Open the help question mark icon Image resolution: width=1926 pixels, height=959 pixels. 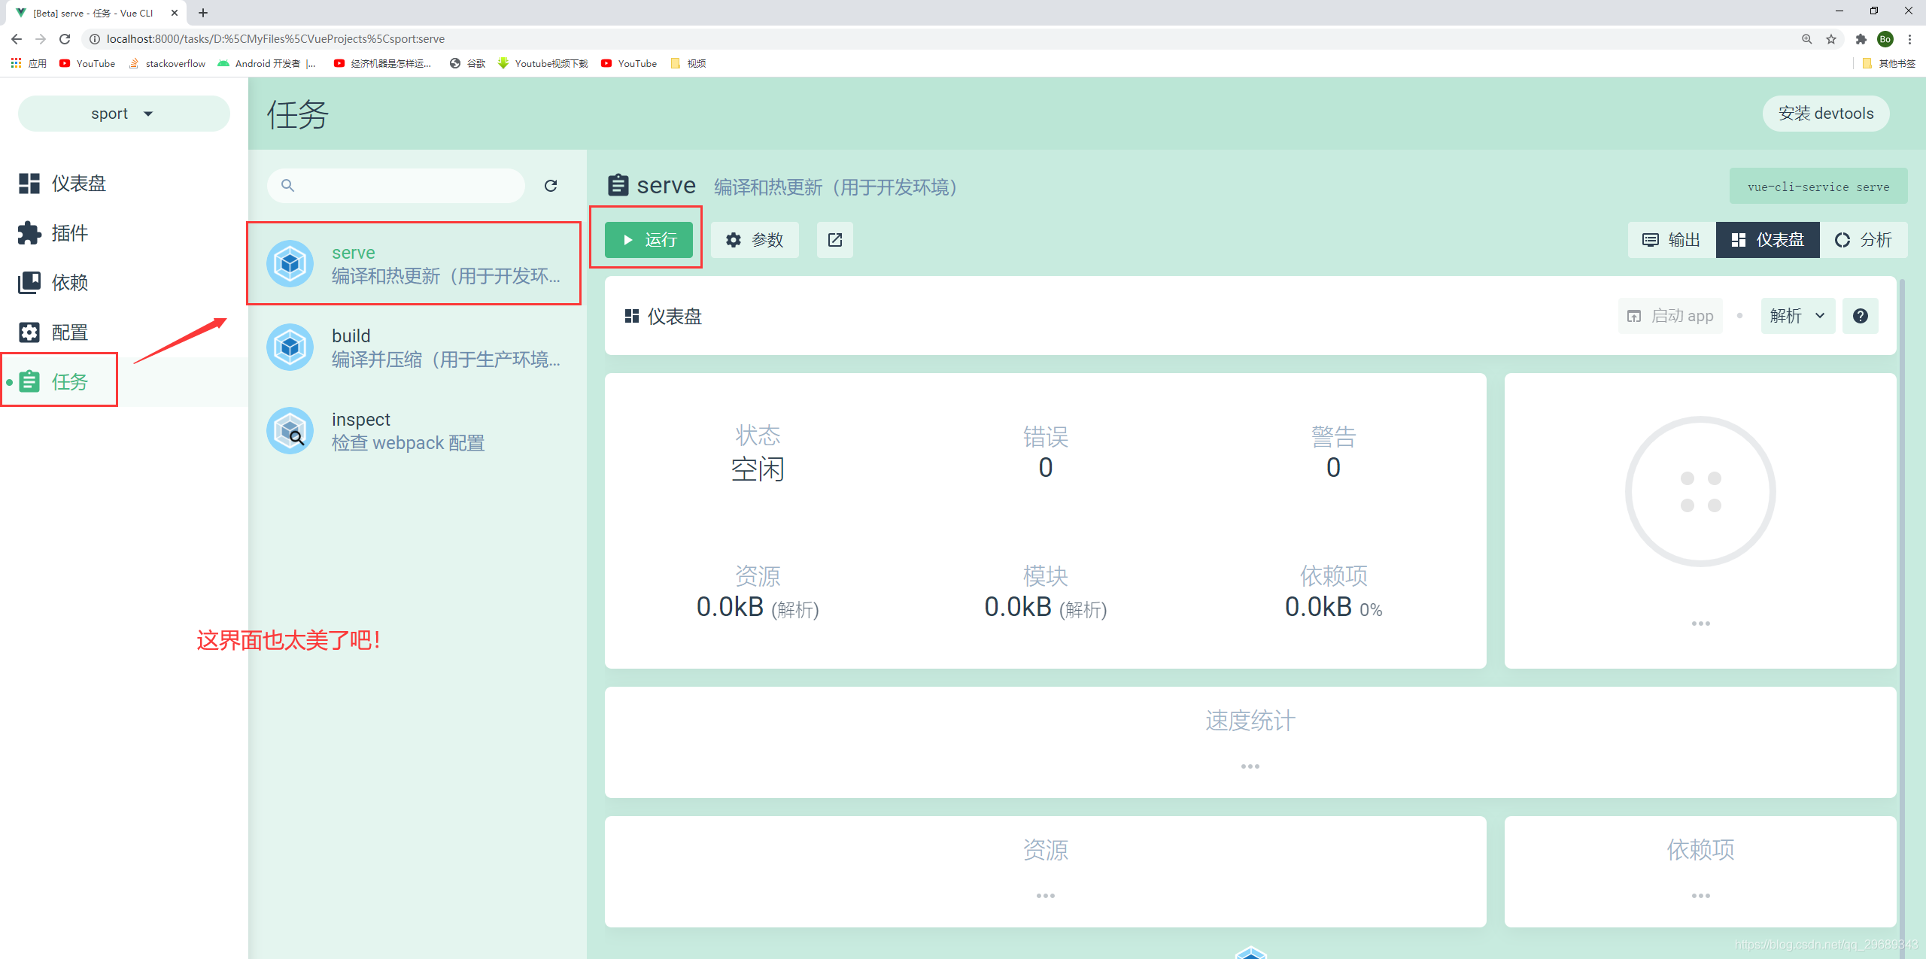coord(1860,315)
